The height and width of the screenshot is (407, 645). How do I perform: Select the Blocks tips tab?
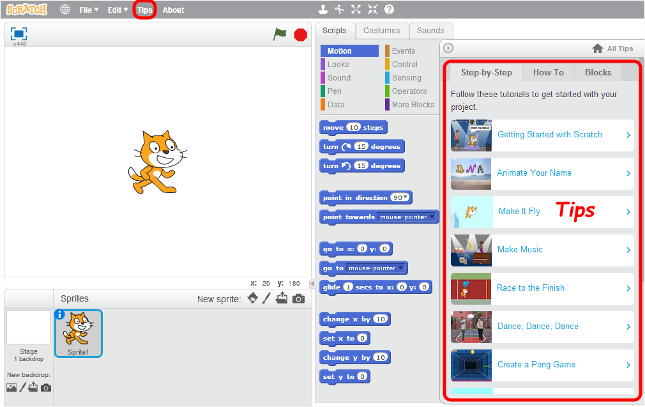(598, 72)
